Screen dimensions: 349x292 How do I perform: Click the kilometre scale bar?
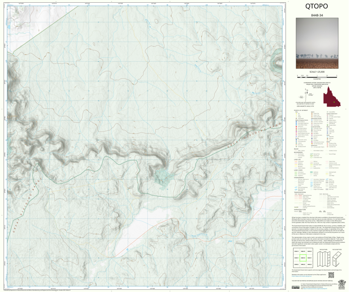pyautogui.click(x=317, y=76)
